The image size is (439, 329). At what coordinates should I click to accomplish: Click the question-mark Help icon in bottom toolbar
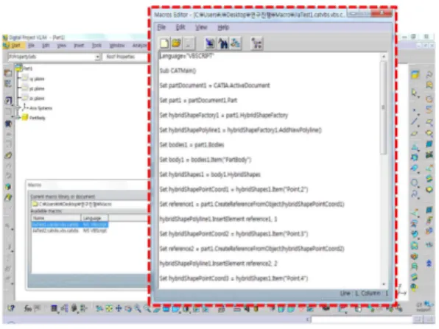click(11, 308)
